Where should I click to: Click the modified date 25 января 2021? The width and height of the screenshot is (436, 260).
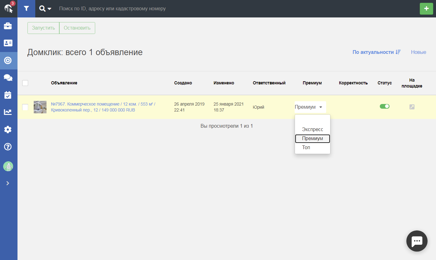coord(229,107)
